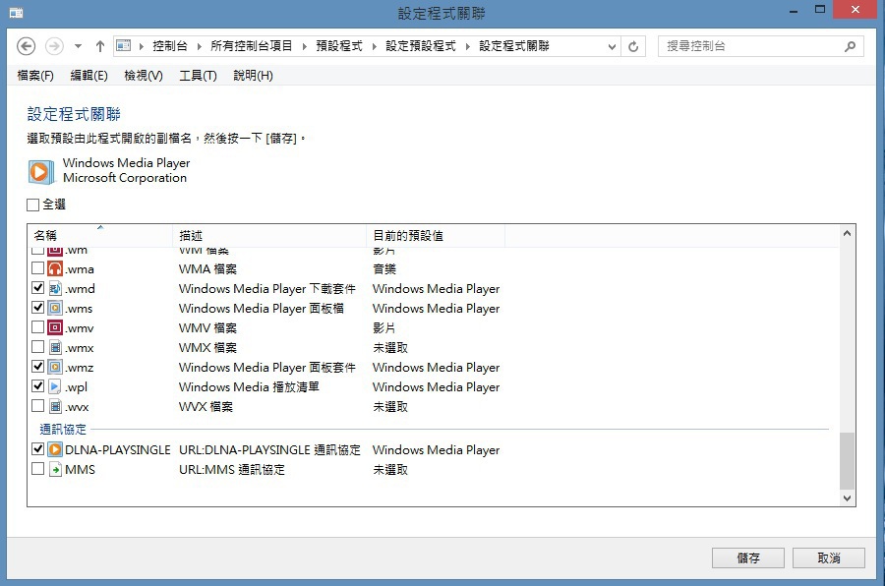Go back with the Back arrow
The height and width of the screenshot is (586, 885).
click(x=26, y=46)
